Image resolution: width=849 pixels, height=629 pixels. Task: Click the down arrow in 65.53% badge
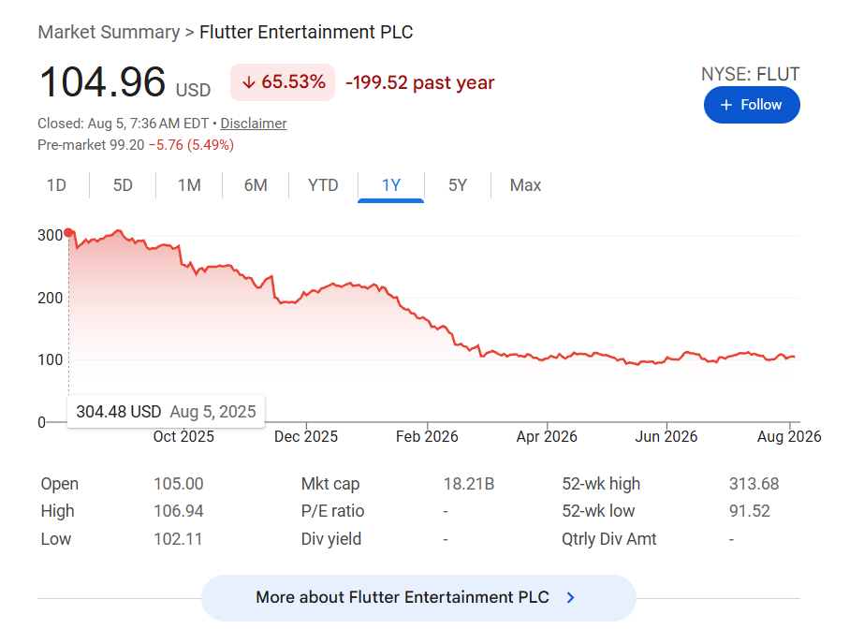pyautogui.click(x=249, y=82)
